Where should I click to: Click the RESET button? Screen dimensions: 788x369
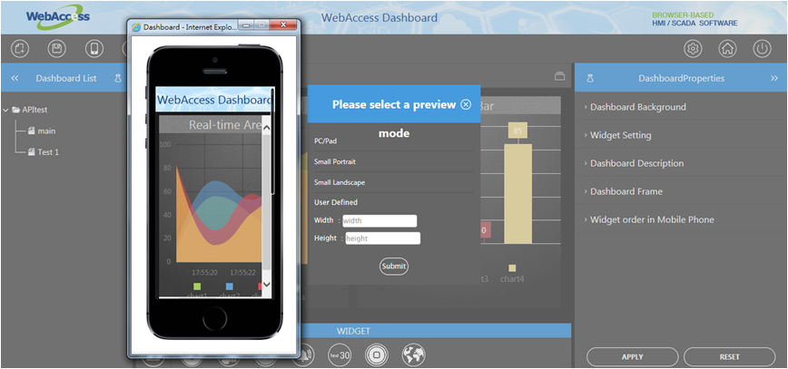click(729, 357)
